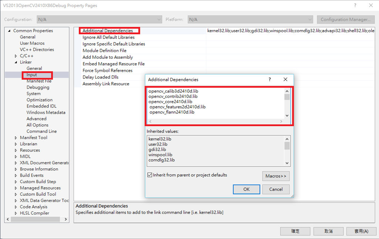This screenshot has width=379, height=239.
Task: Select Add Module to Assembly property
Action: (108, 57)
